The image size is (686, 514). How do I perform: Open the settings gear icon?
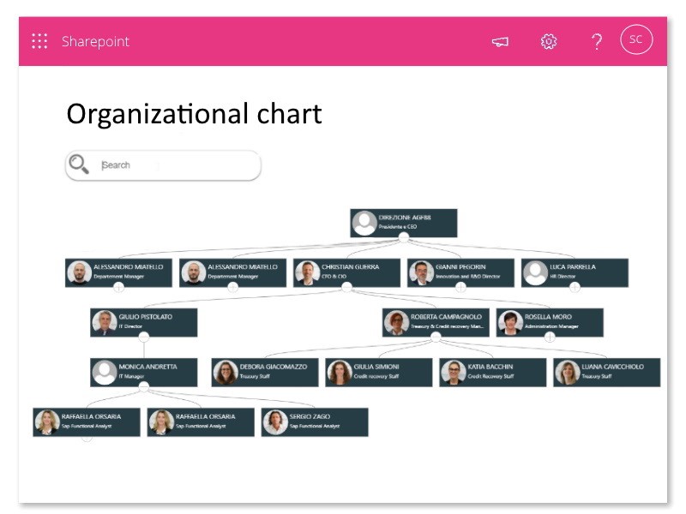[x=548, y=41]
